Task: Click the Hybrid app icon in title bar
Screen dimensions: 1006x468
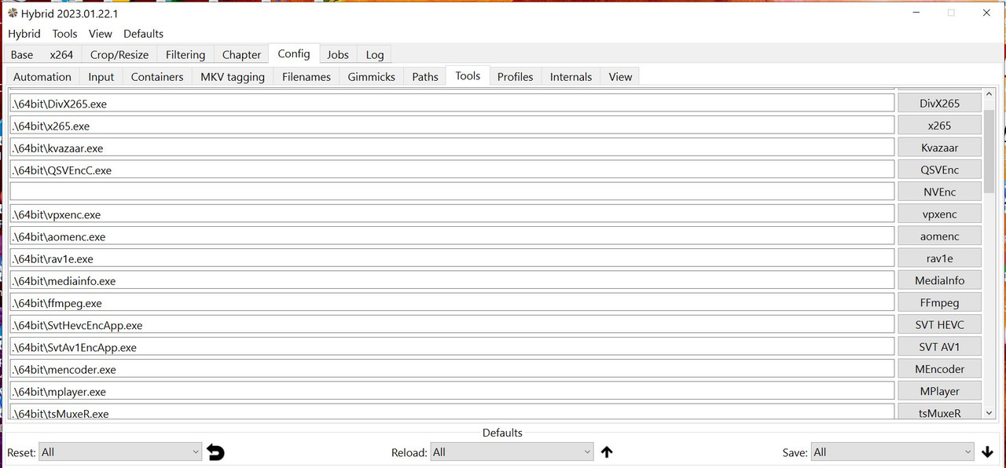Action: tap(13, 13)
